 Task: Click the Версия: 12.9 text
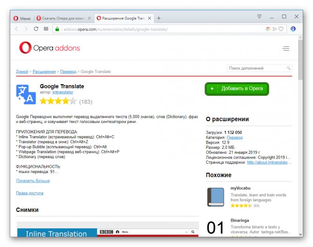tap(218, 143)
